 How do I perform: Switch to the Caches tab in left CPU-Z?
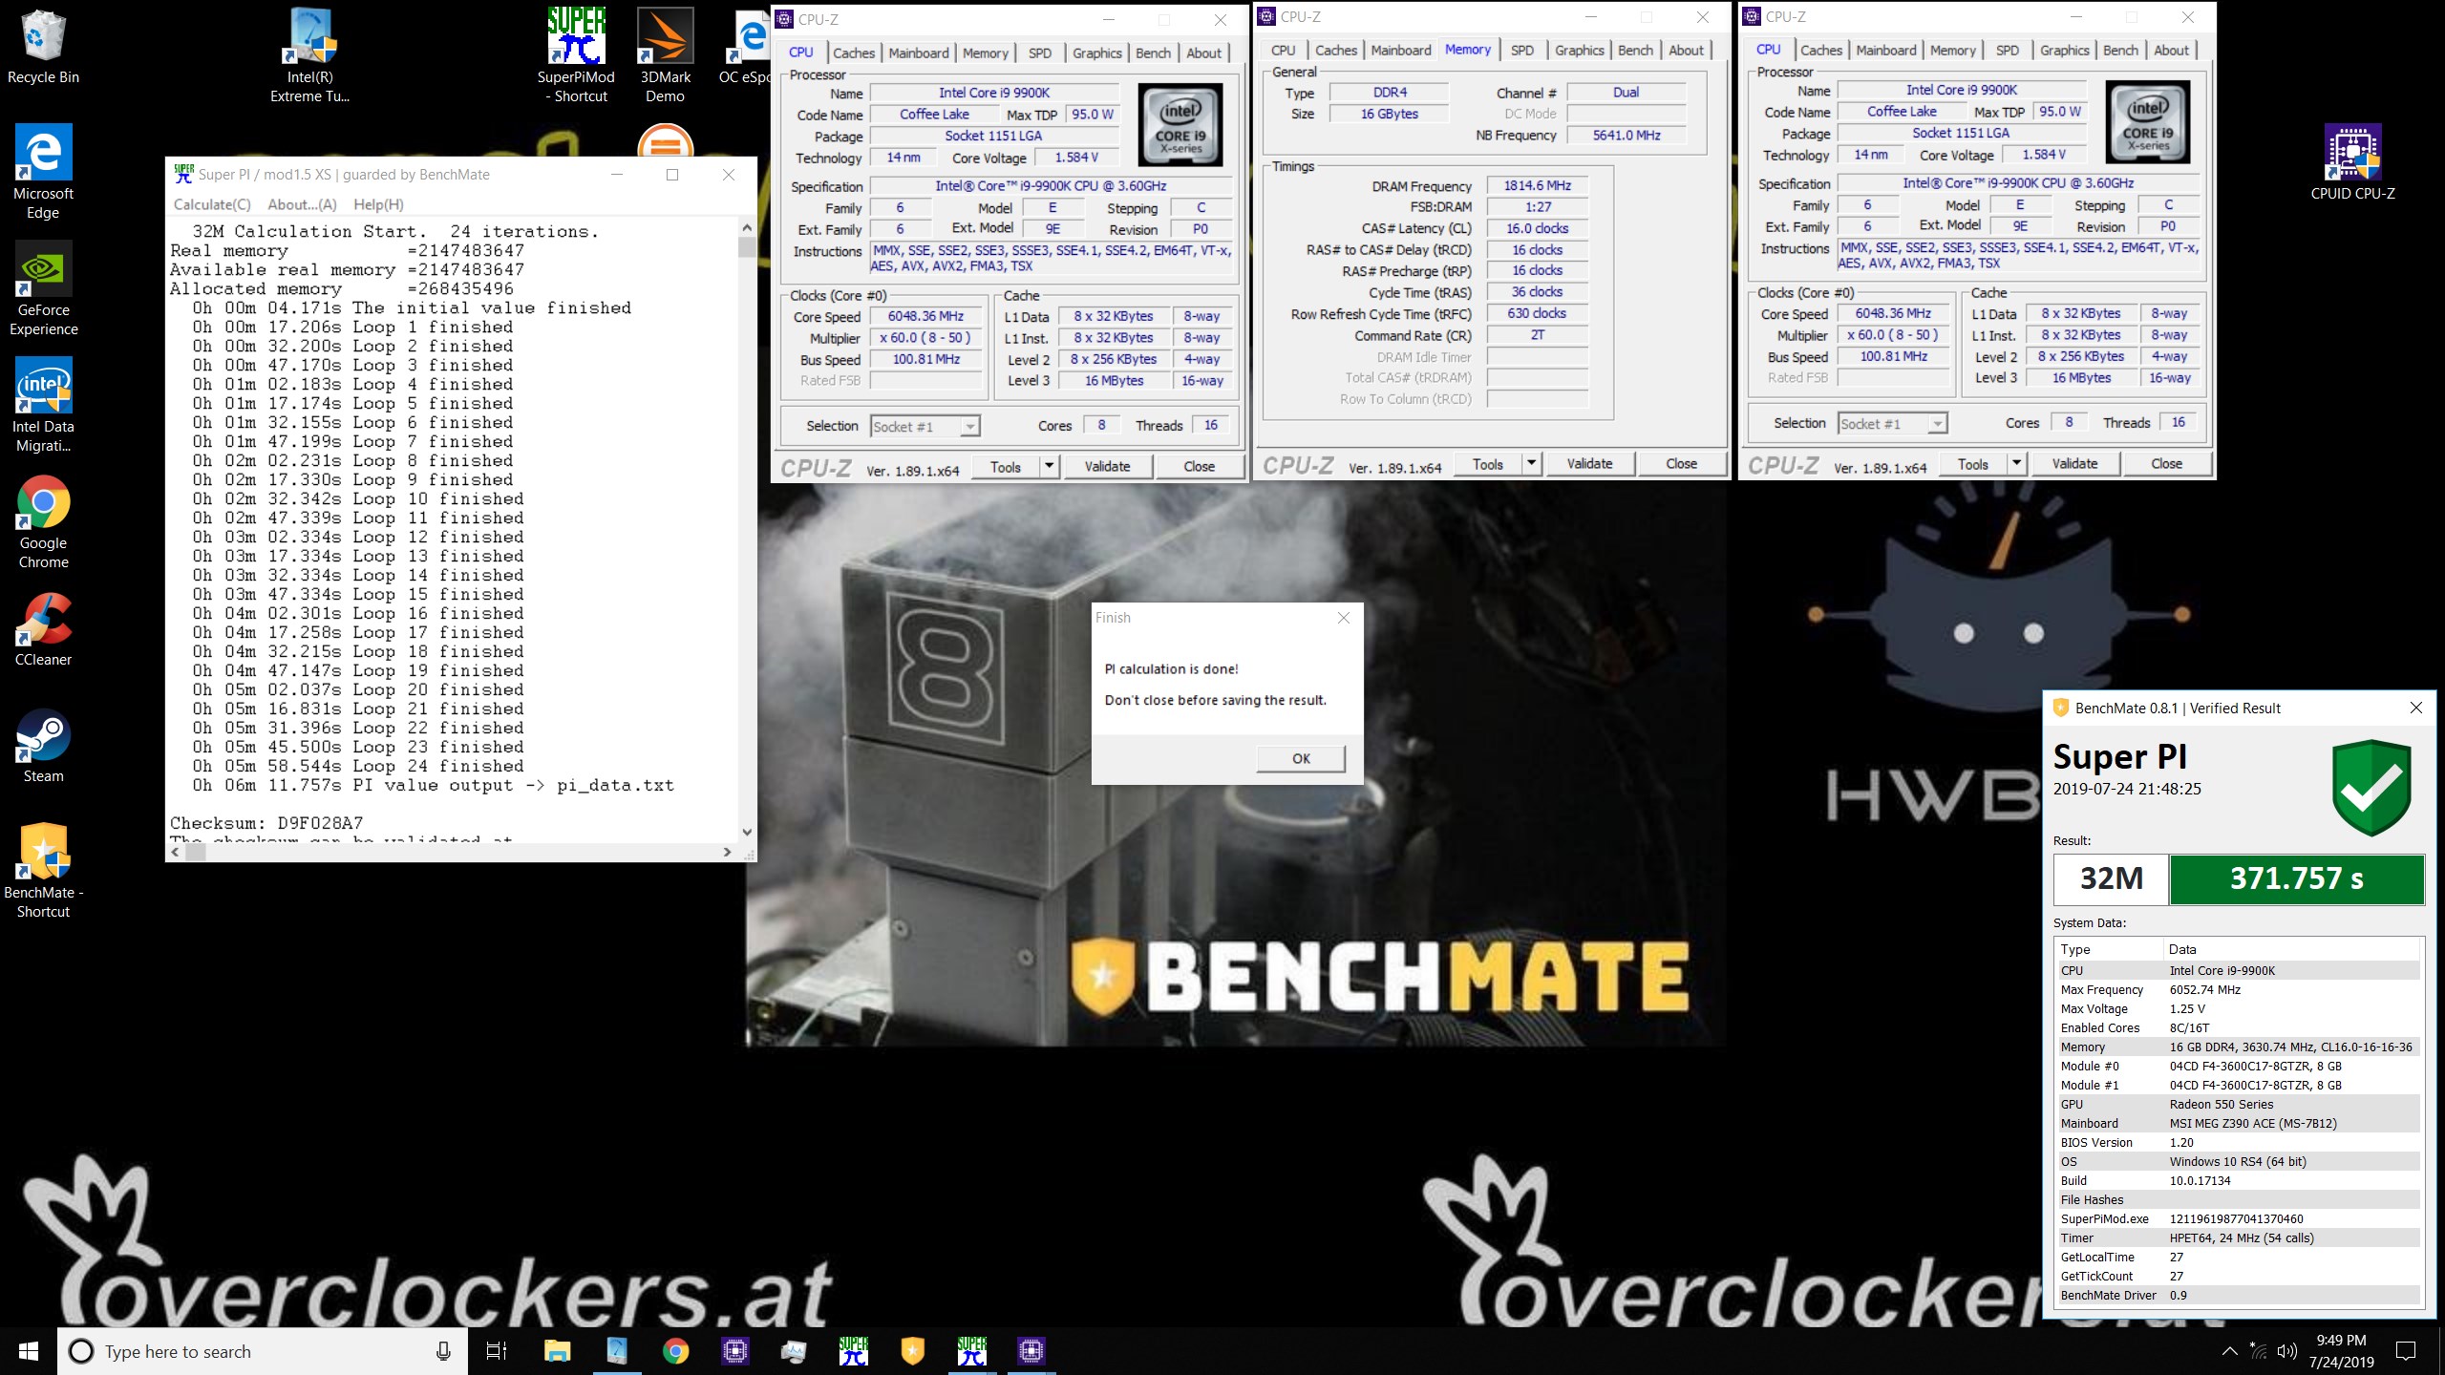854,53
